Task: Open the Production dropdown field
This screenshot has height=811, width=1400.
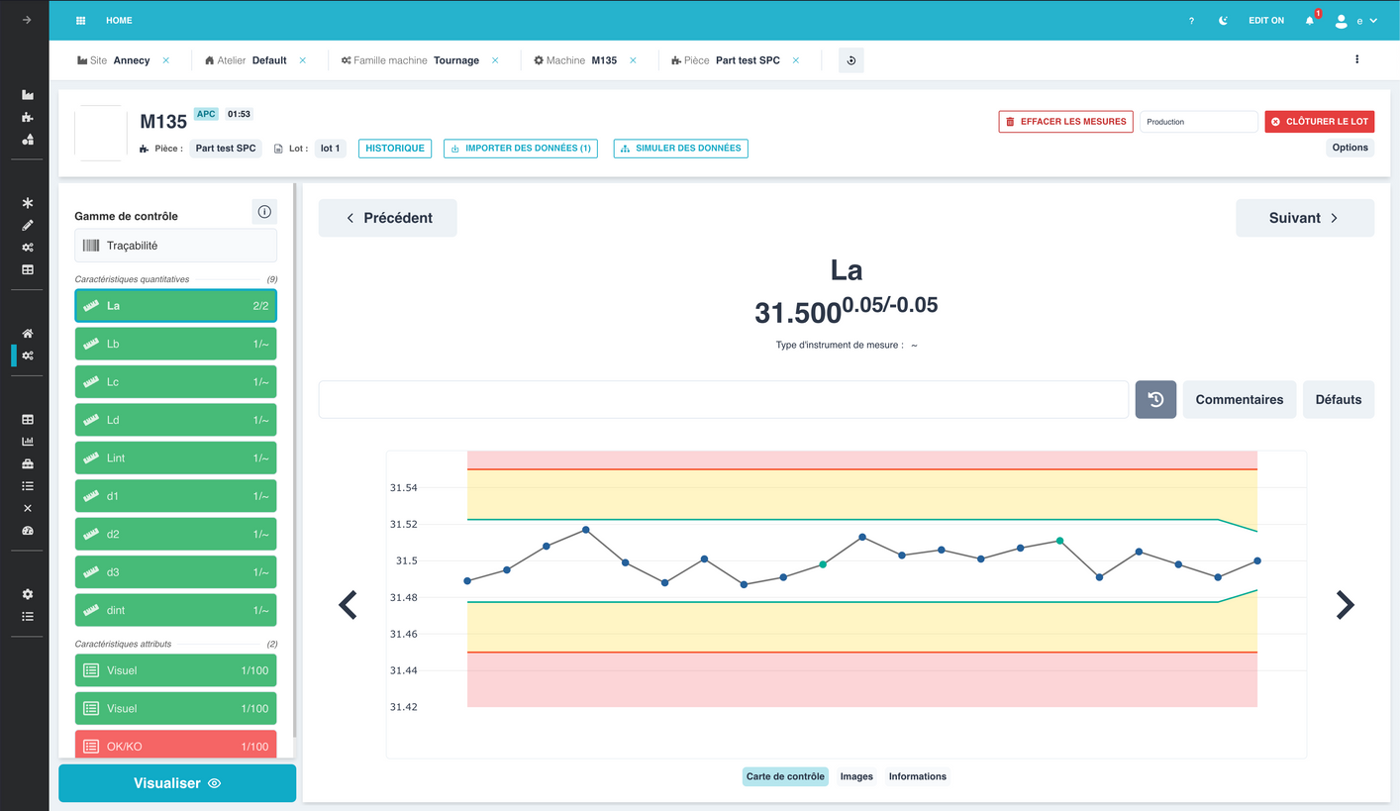Action: pos(1199,122)
